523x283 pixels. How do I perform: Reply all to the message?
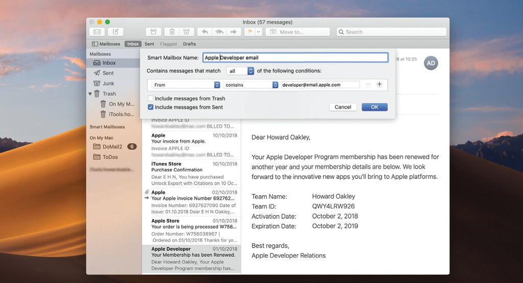click(220, 32)
